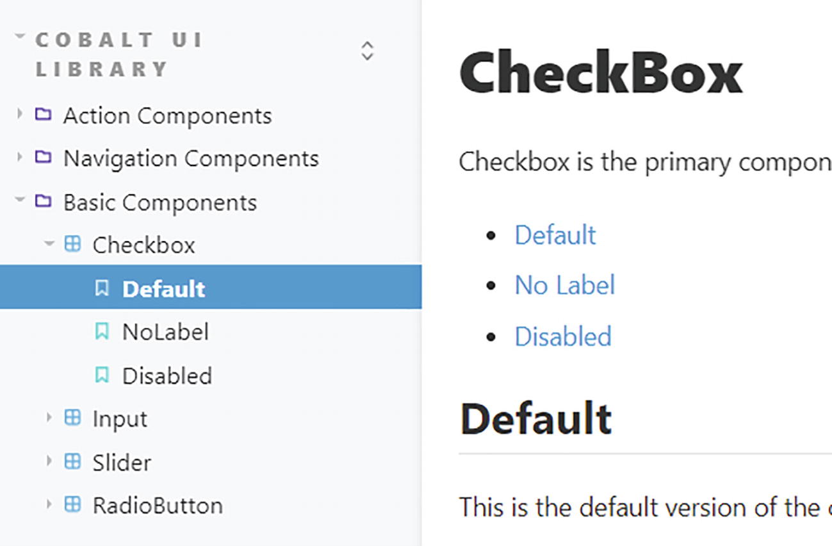Click the NoLabel story bookmark icon
The image size is (832, 546).
(102, 331)
